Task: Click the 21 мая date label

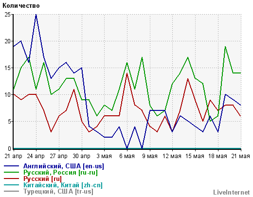Action: (240, 156)
